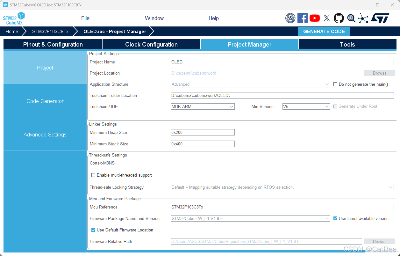Select the Project Manager tab
The image size is (400, 256).
click(x=249, y=44)
